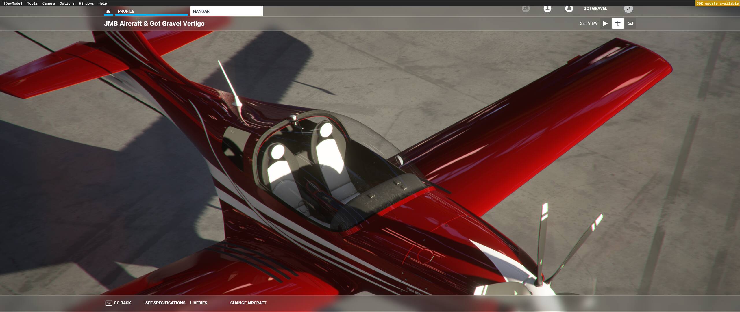Click the Go Back button
The width and height of the screenshot is (740, 312).
(118, 303)
